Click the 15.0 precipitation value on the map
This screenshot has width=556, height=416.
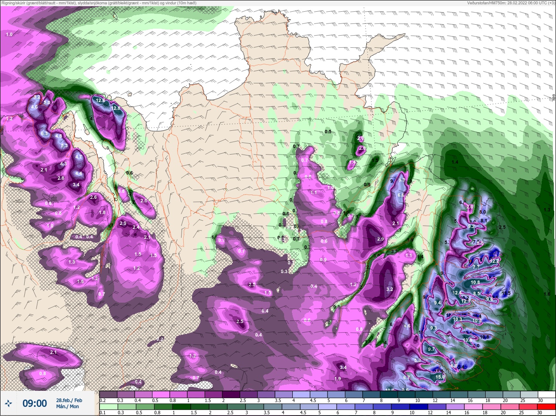(x=440, y=377)
